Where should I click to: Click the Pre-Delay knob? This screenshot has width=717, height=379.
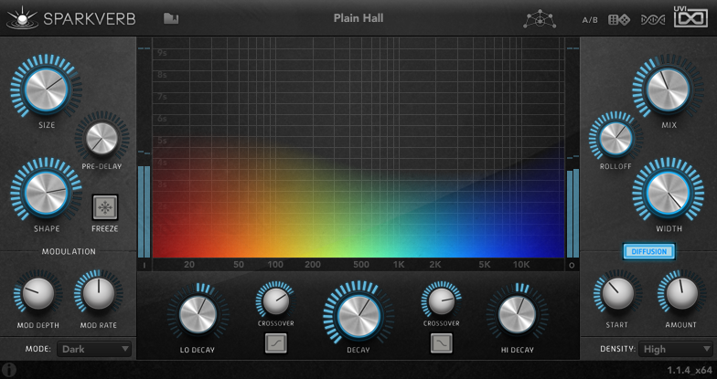click(102, 139)
